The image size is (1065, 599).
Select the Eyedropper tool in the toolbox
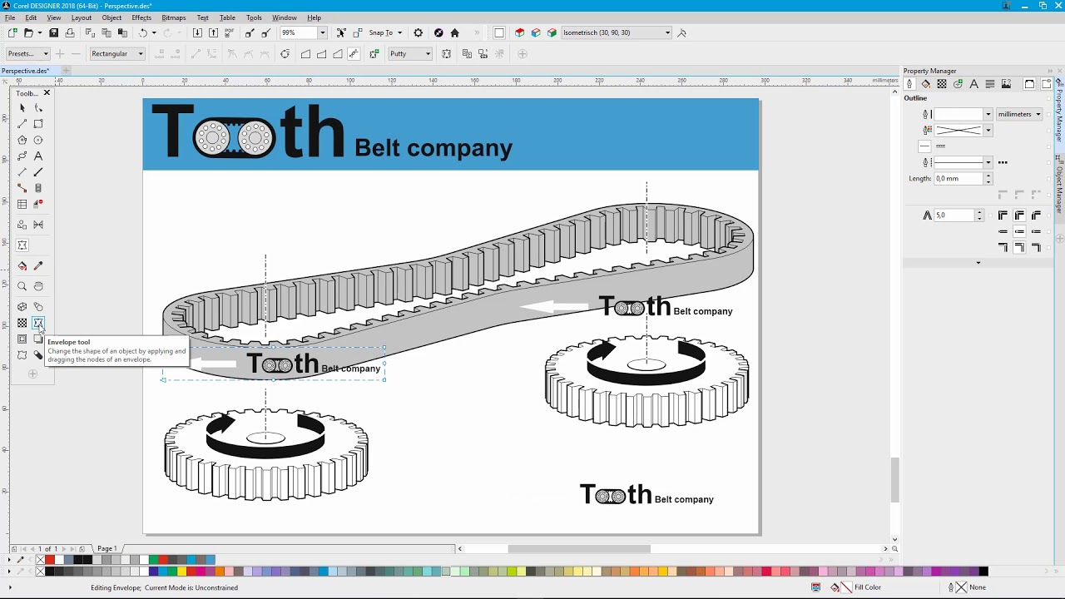pyautogui.click(x=38, y=266)
